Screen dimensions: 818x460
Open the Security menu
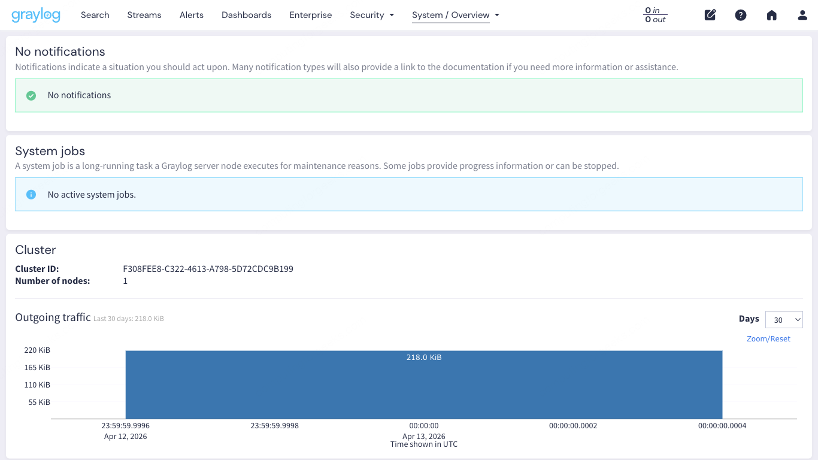click(366, 15)
